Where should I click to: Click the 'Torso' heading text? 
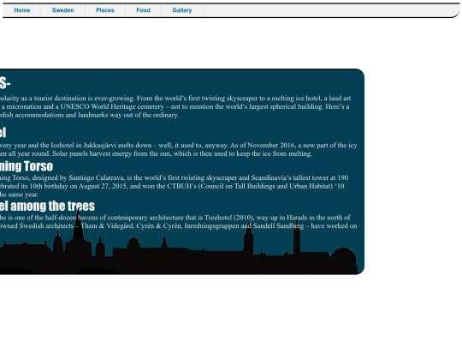[38, 166]
